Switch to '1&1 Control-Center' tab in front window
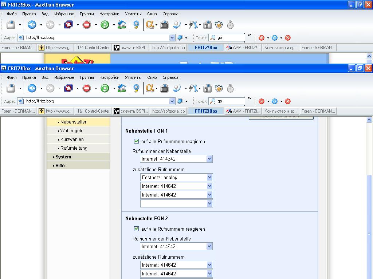The width and height of the screenshot is (373, 279). [93, 111]
